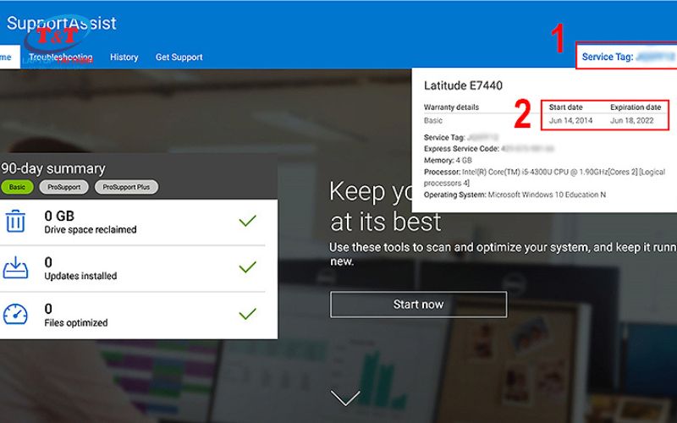Go to the Home tab

9,57
